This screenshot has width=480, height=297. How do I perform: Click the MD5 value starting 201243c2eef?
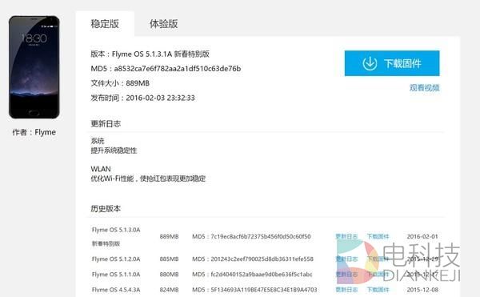point(262,259)
